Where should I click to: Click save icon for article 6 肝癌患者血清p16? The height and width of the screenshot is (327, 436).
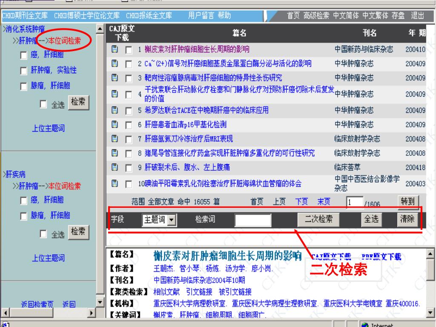coord(114,124)
